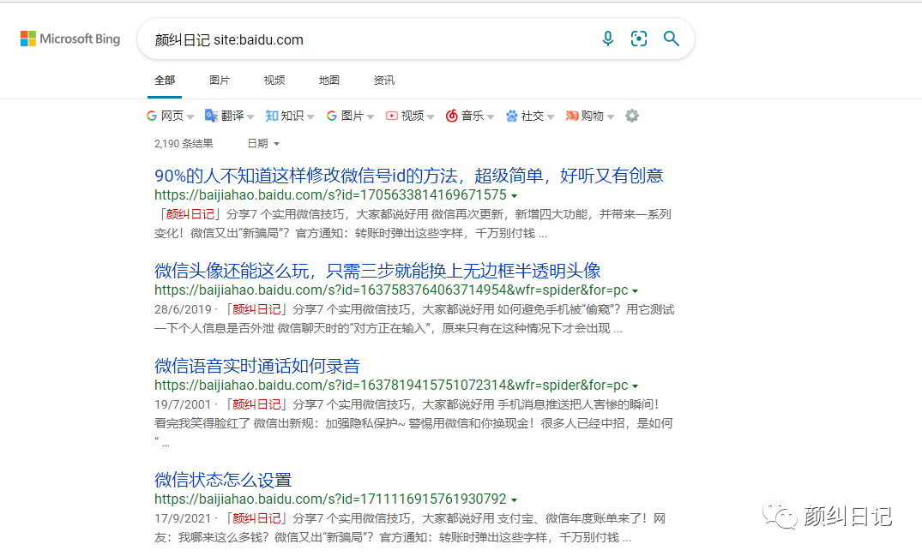Image resolution: width=922 pixels, height=556 pixels.
Task: Click URL with id=1637819415751072314
Action: point(391,386)
